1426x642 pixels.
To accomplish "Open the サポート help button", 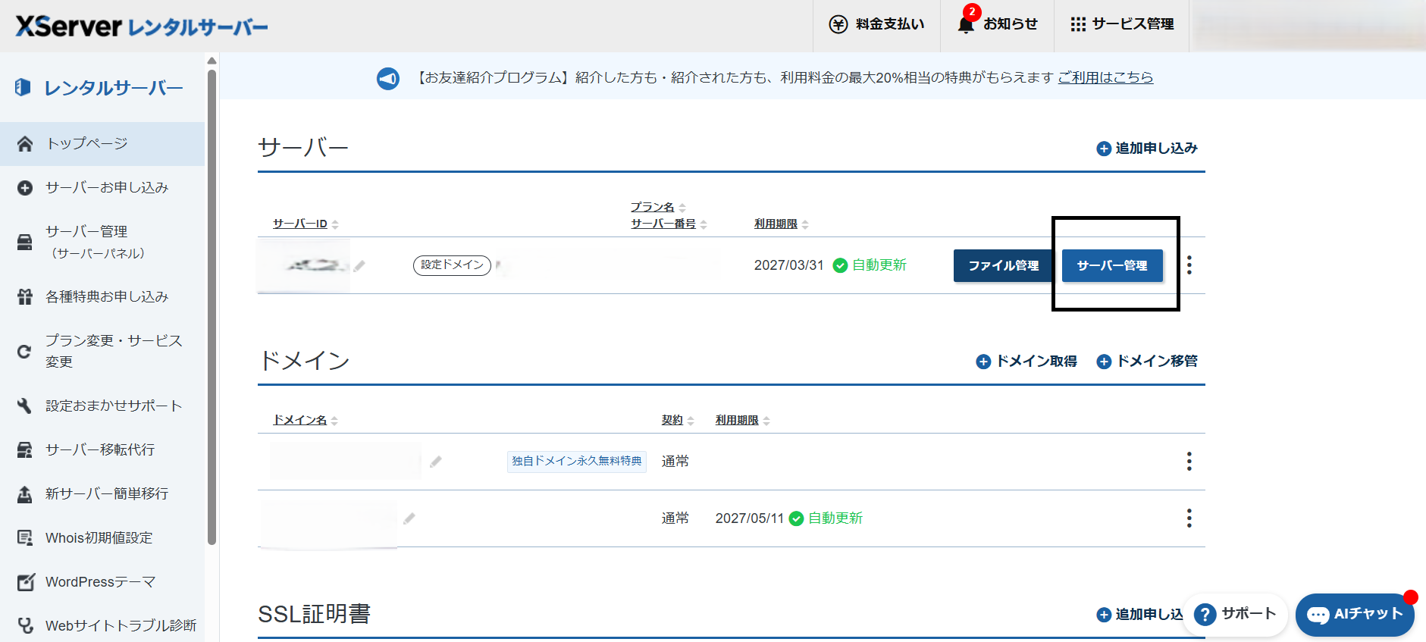I will (1235, 614).
